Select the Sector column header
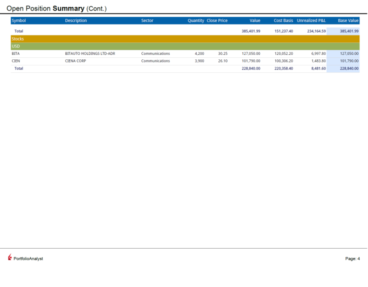The width and height of the screenshot is (368, 287). click(147, 21)
